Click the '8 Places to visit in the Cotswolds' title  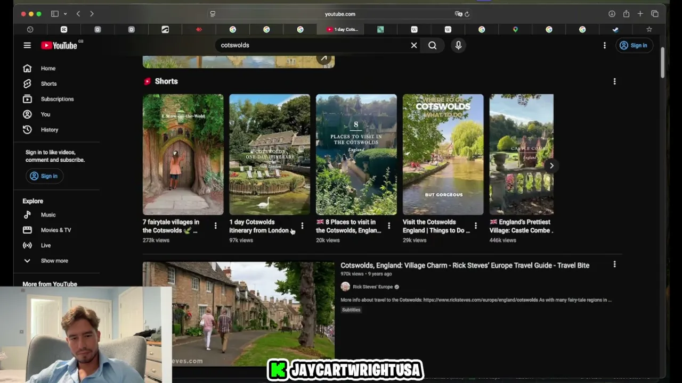350,226
